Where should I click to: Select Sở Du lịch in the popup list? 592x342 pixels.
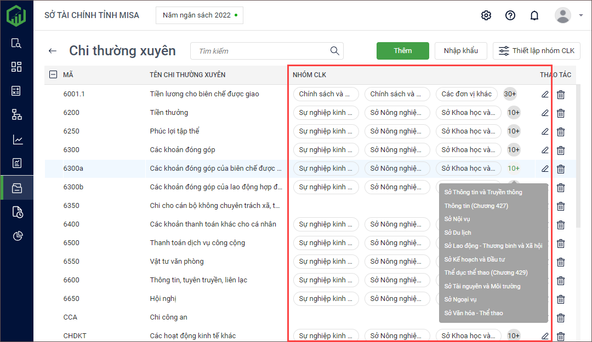tap(458, 233)
